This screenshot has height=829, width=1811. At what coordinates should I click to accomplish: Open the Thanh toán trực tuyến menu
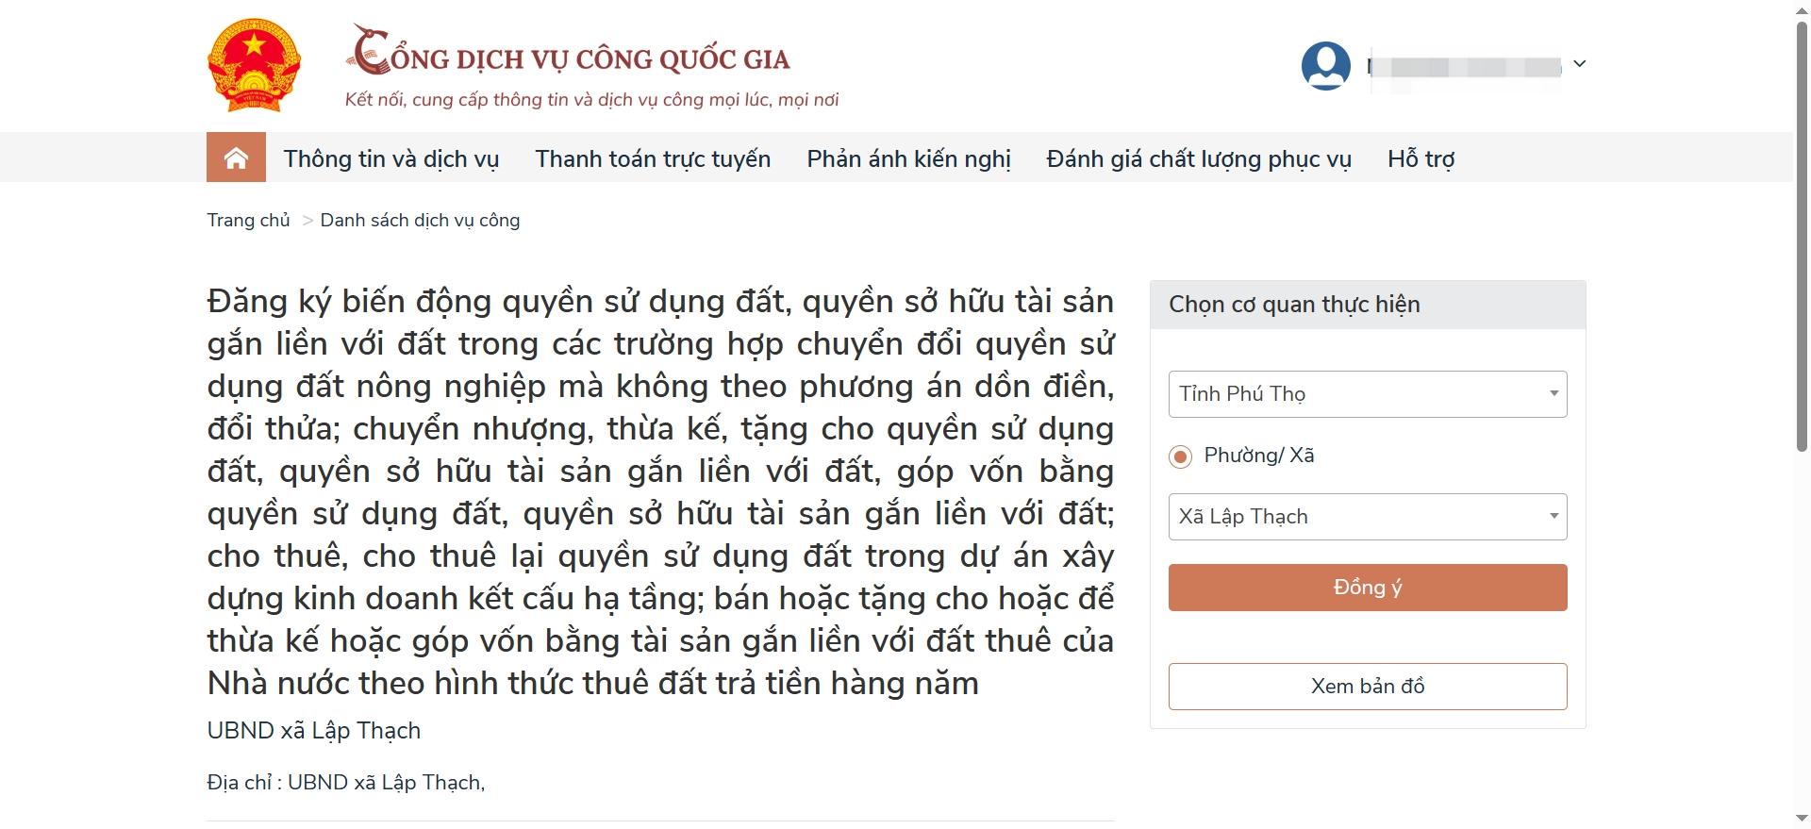(x=652, y=158)
